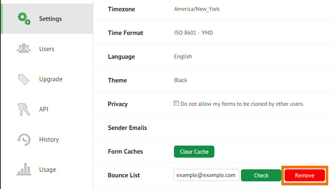Show the Usage sidebar label

[x=48, y=170]
